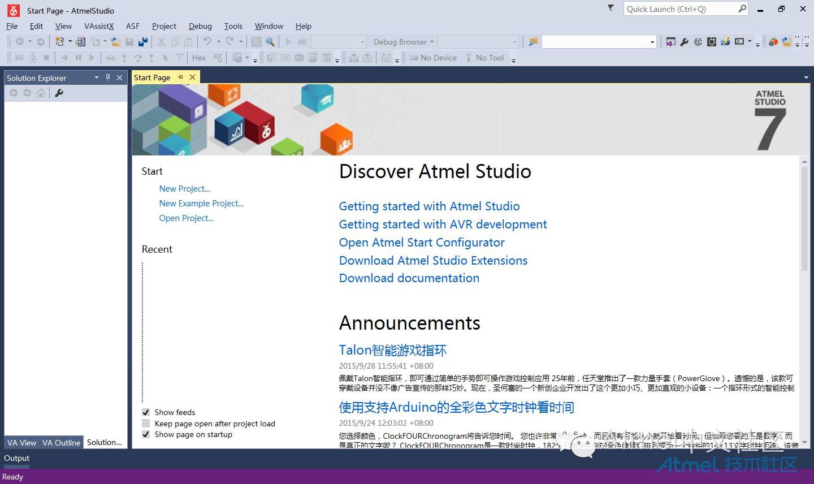The width and height of the screenshot is (814, 484).
Task: Click the No Device toolbar label
Action: [x=433, y=58]
